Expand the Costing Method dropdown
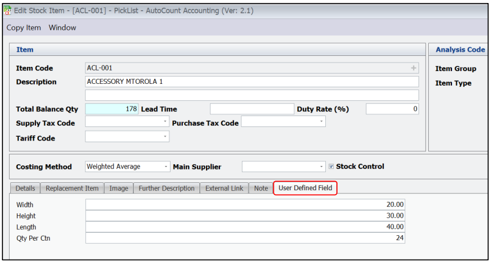491x262 pixels. point(166,167)
